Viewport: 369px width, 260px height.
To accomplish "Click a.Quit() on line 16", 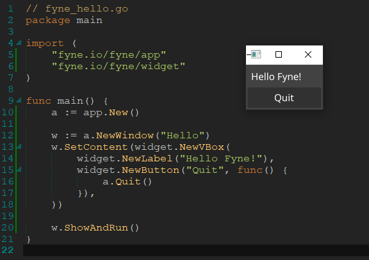I will 127,182.
